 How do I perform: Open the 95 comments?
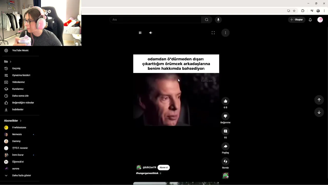(225, 131)
